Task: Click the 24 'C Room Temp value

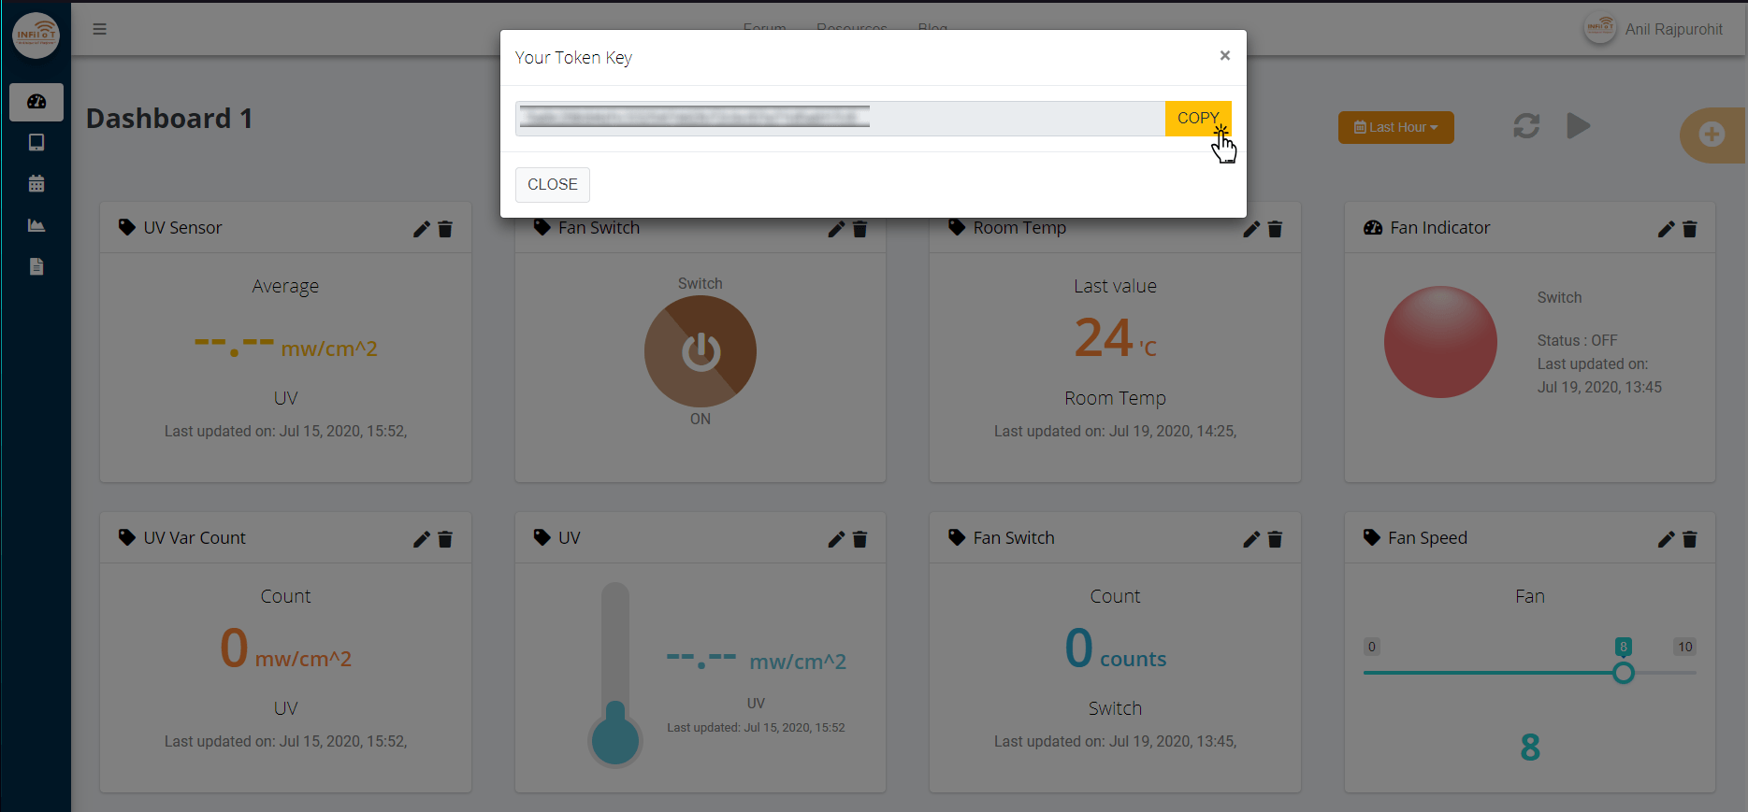Action: click(x=1115, y=338)
